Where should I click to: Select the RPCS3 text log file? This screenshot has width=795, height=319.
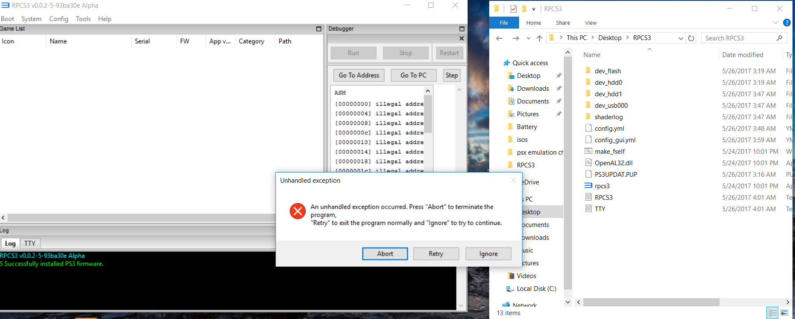tap(603, 197)
